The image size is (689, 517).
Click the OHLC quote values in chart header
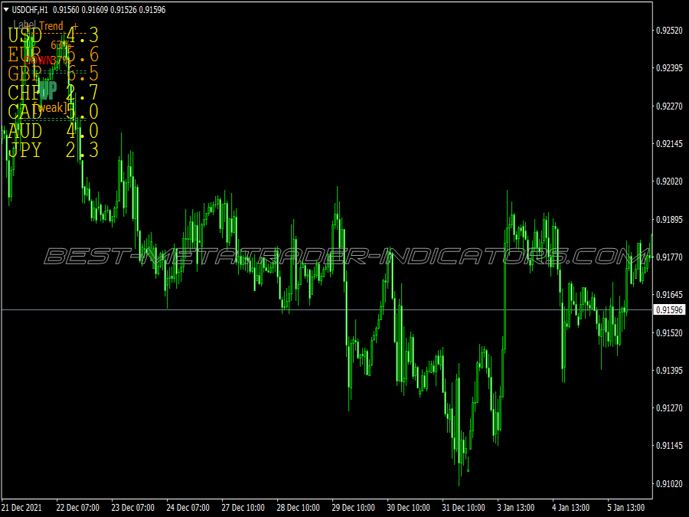[x=109, y=10]
